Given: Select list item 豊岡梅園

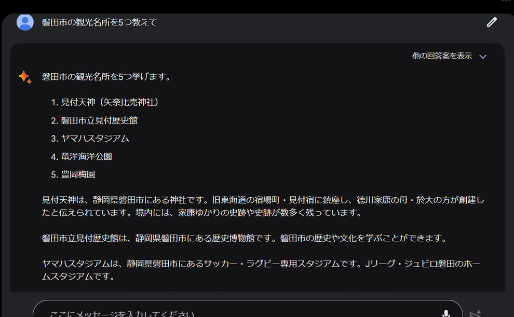Looking at the screenshot, I should click(78, 174).
